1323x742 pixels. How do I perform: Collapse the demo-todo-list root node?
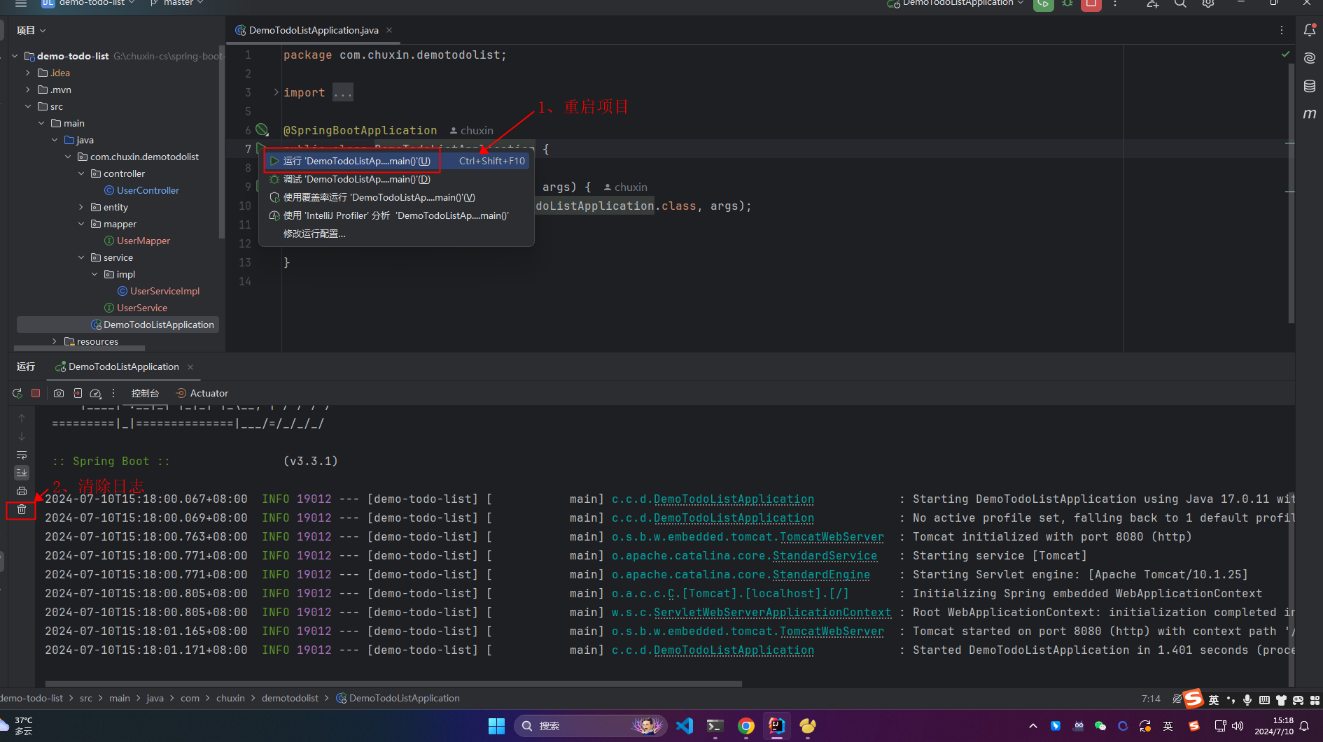pos(15,56)
